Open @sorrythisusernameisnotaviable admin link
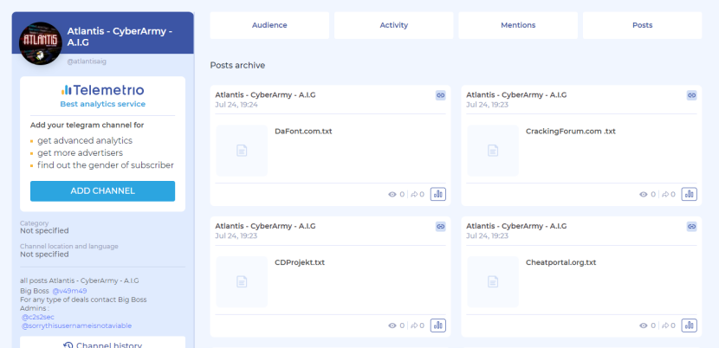 [76, 325]
